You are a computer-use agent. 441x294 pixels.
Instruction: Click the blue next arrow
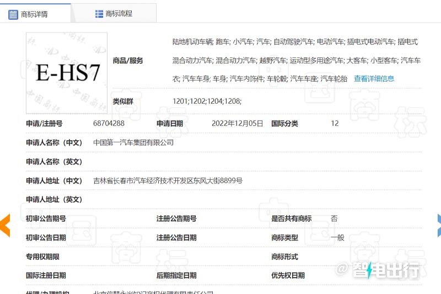439,225
